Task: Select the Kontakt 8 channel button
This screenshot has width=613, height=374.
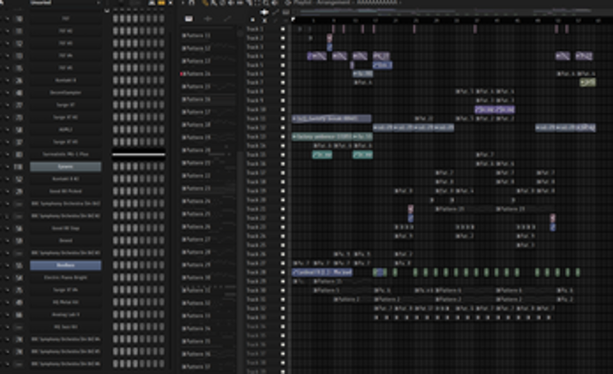Action: 65,80
